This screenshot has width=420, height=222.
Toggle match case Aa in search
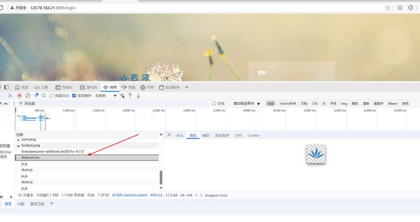(6, 103)
